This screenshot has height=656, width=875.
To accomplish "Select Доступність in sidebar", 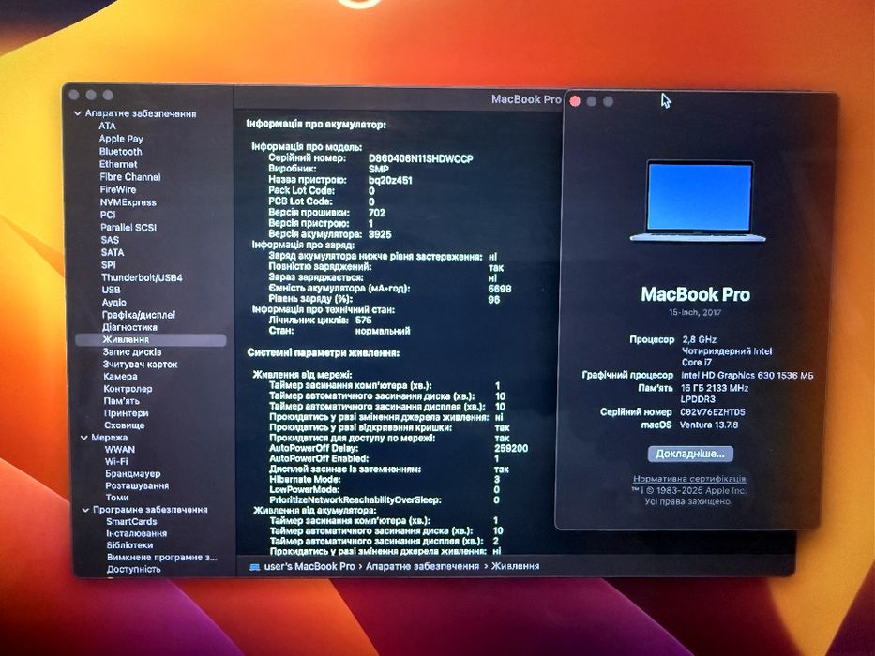I will tap(134, 570).
